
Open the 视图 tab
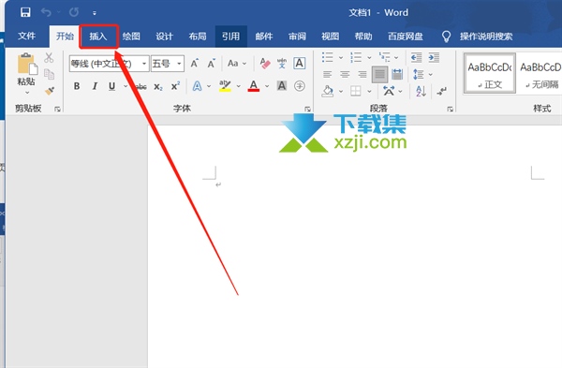[x=330, y=37]
